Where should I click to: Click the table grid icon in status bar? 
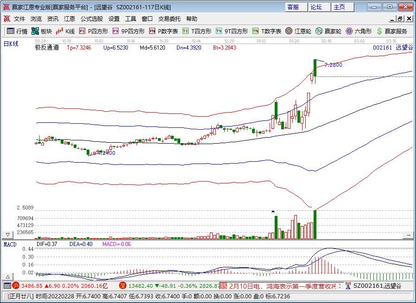(7, 285)
